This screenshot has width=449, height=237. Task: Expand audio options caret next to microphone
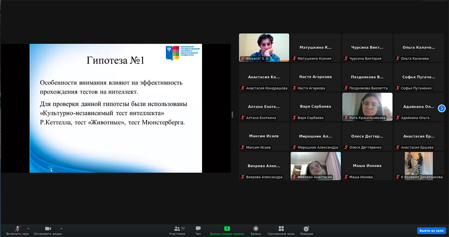click(28, 228)
